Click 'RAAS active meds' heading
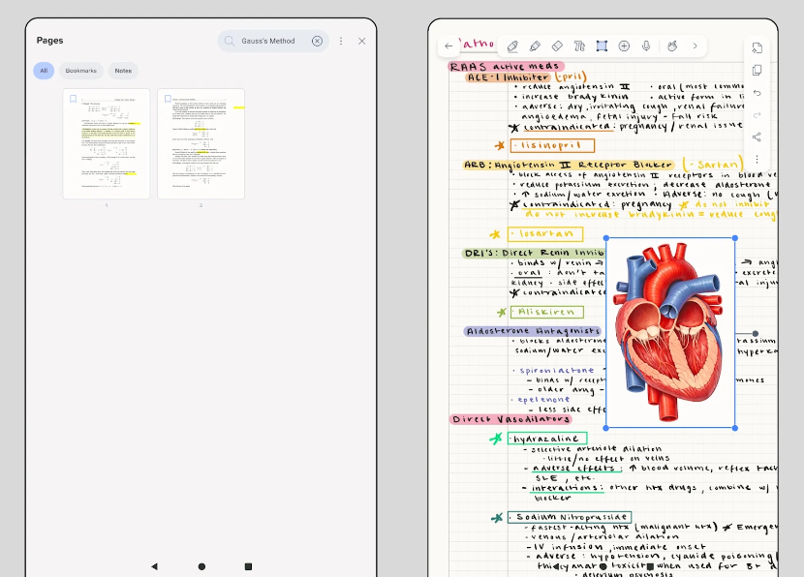The width and height of the screenshot is (804, 577). [506, 66]
